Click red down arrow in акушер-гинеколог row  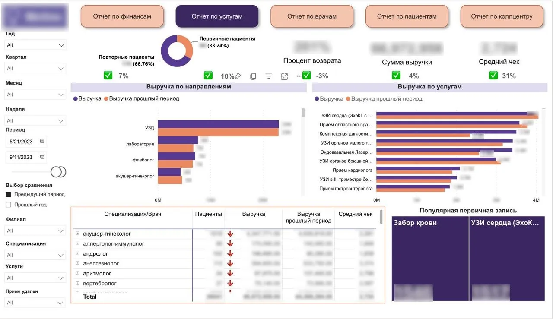point(230,234)
